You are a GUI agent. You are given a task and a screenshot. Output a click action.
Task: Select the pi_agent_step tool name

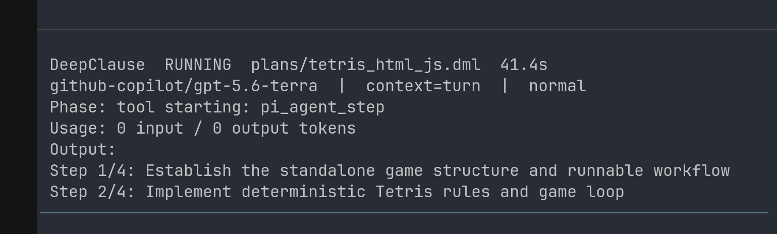click(x=322, y=107)
